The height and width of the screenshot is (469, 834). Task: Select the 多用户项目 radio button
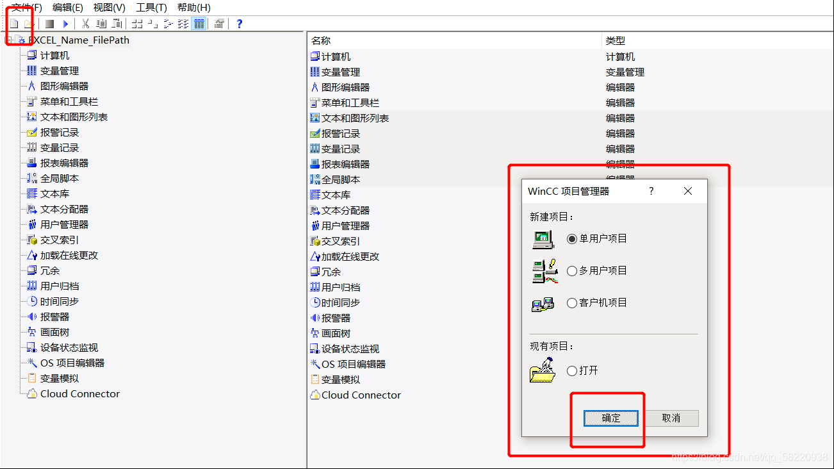[x=572, y=271]
